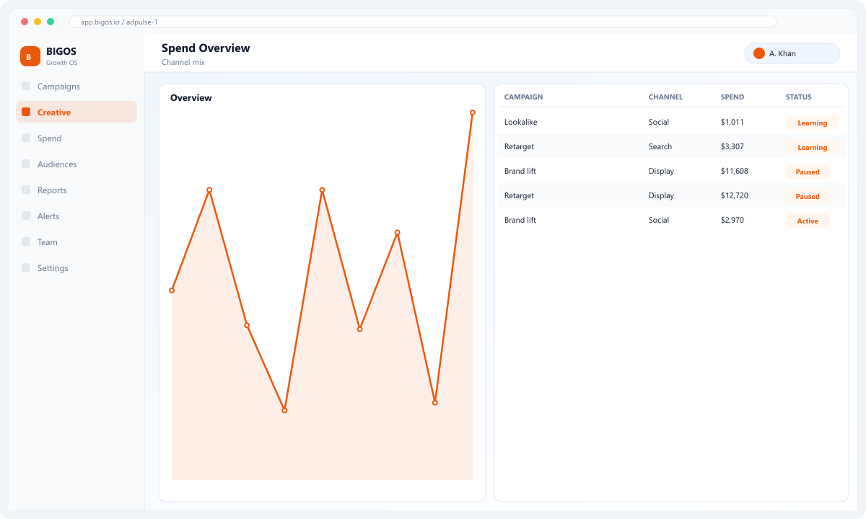Click the first chart data point
Screen dimensions: 866x519
tap(172, 290)
